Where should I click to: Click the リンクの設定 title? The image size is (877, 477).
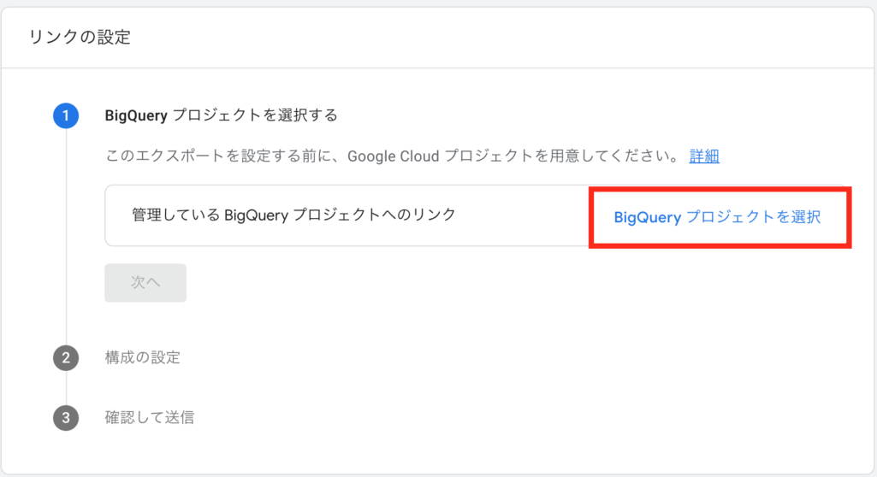coord(80,38)
